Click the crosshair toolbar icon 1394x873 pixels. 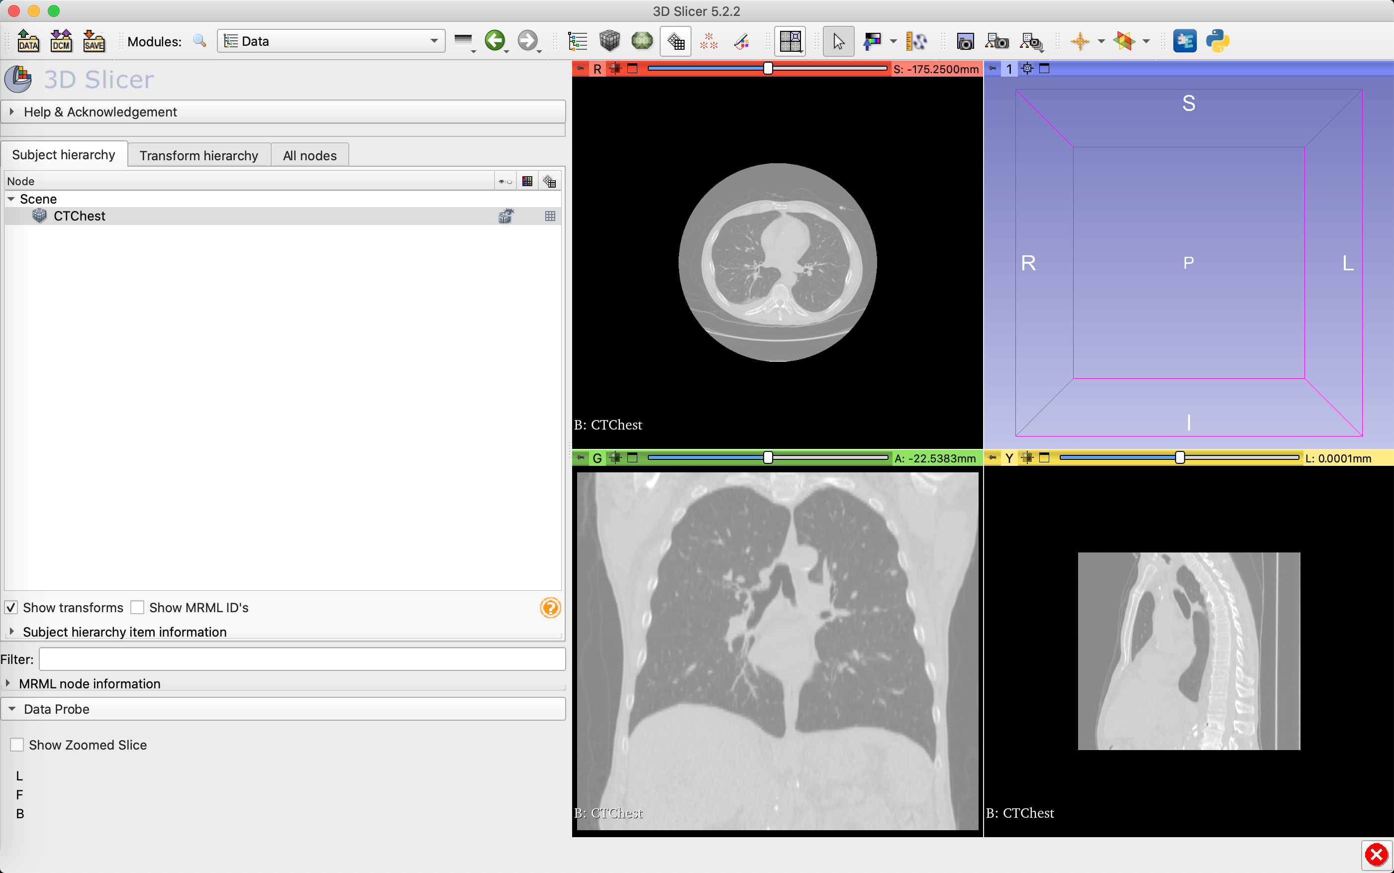point(1080,41)
